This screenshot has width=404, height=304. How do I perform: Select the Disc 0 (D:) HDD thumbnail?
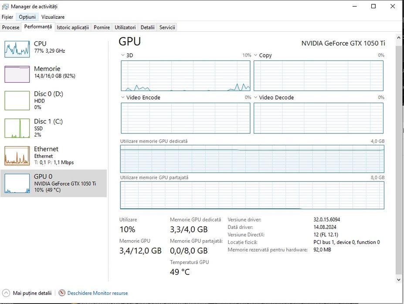17,100
